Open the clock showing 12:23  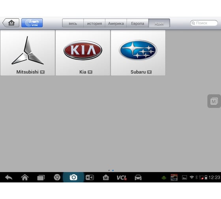coord(214,177)
